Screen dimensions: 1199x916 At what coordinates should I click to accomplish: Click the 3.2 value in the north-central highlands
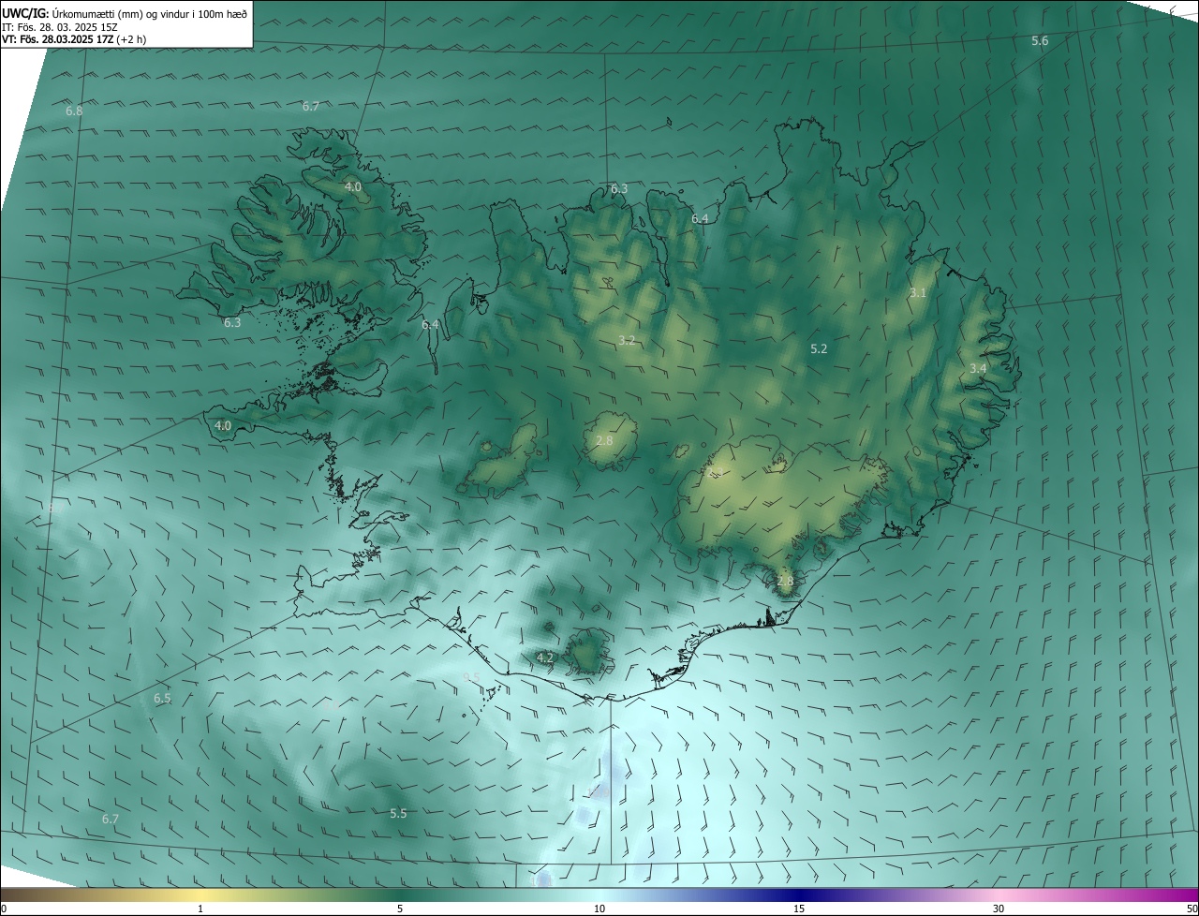627,340
